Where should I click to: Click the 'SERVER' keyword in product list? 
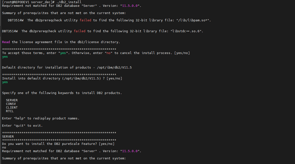pyautogui.click(x=12, y=100)
